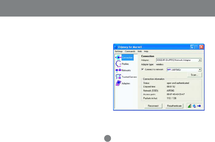
Task: Click the Odyssey title bar app icon
Action: click(116, 47)
